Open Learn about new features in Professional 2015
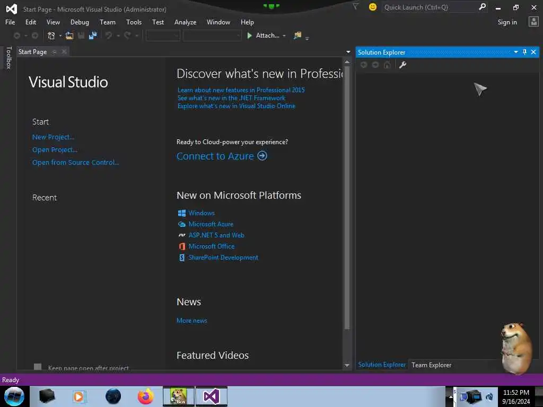This screenshot has height=407, width=543. pyautogui.click(x=241, y=90)
